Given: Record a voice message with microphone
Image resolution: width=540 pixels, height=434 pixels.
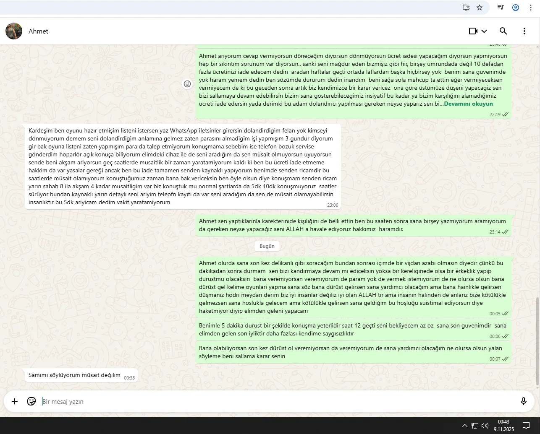Looking at the screenshot, I should tap(523, 401).
